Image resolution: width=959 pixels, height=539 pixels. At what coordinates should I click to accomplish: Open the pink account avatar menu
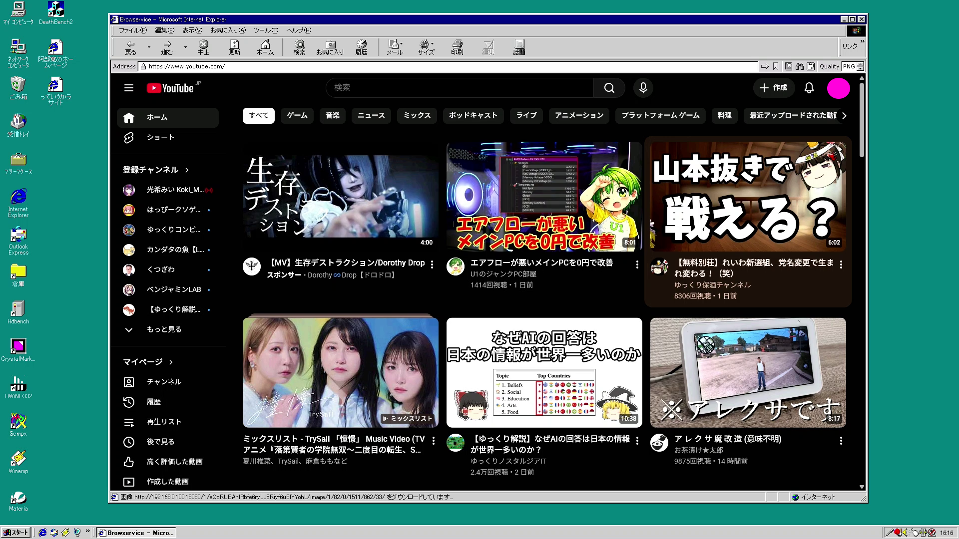[x=839, y=88]
